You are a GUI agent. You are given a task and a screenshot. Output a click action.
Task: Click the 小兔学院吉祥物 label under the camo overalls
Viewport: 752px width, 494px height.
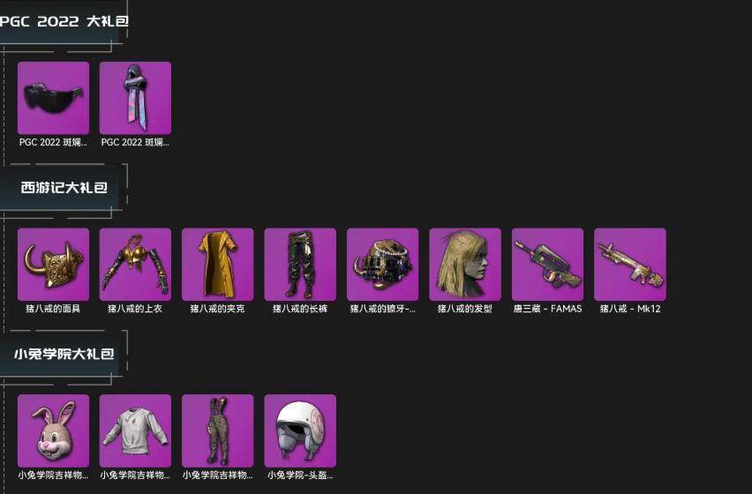(218, 475)
